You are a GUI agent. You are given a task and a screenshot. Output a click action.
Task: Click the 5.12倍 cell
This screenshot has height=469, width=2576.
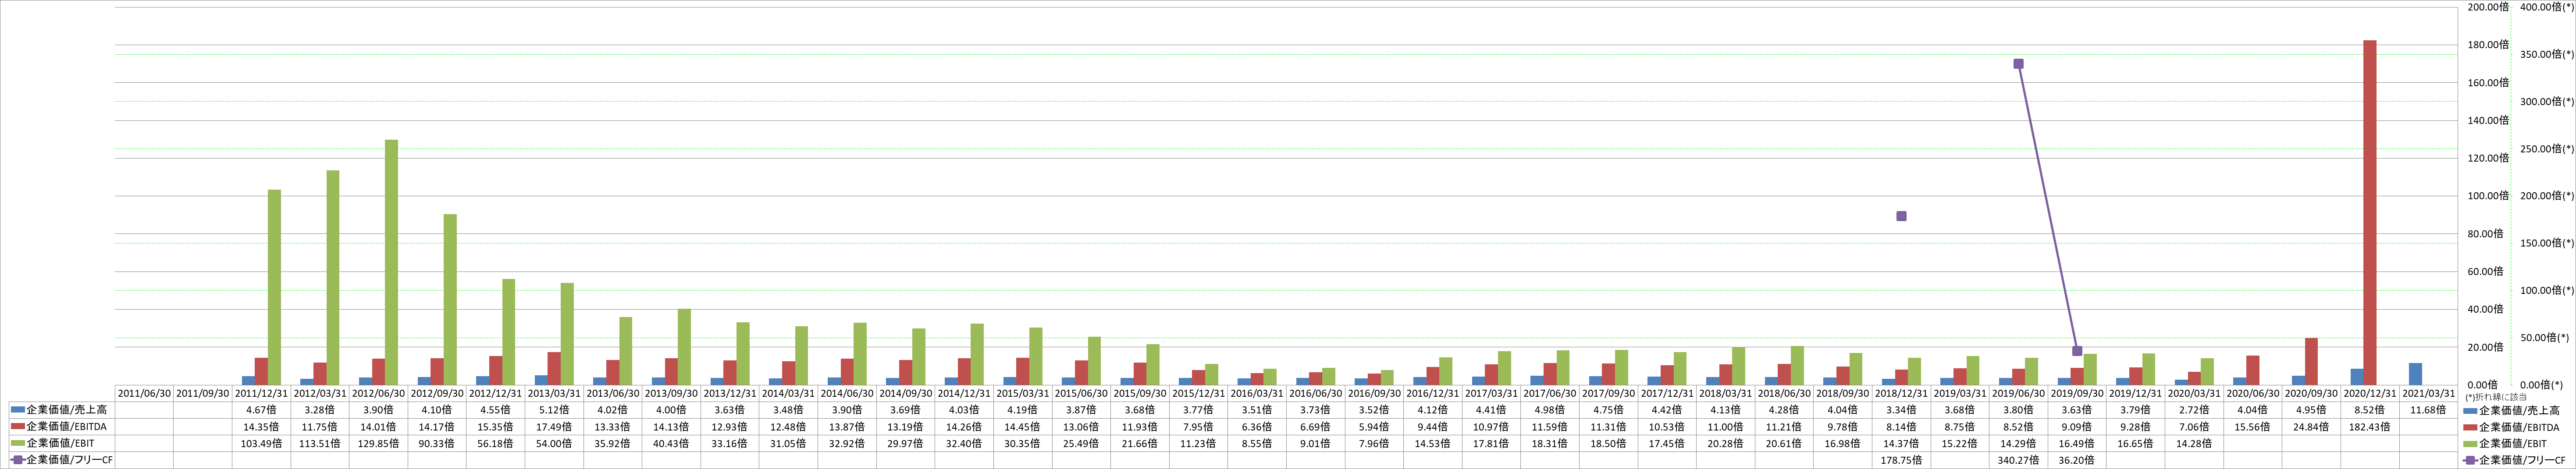(555, 410)
